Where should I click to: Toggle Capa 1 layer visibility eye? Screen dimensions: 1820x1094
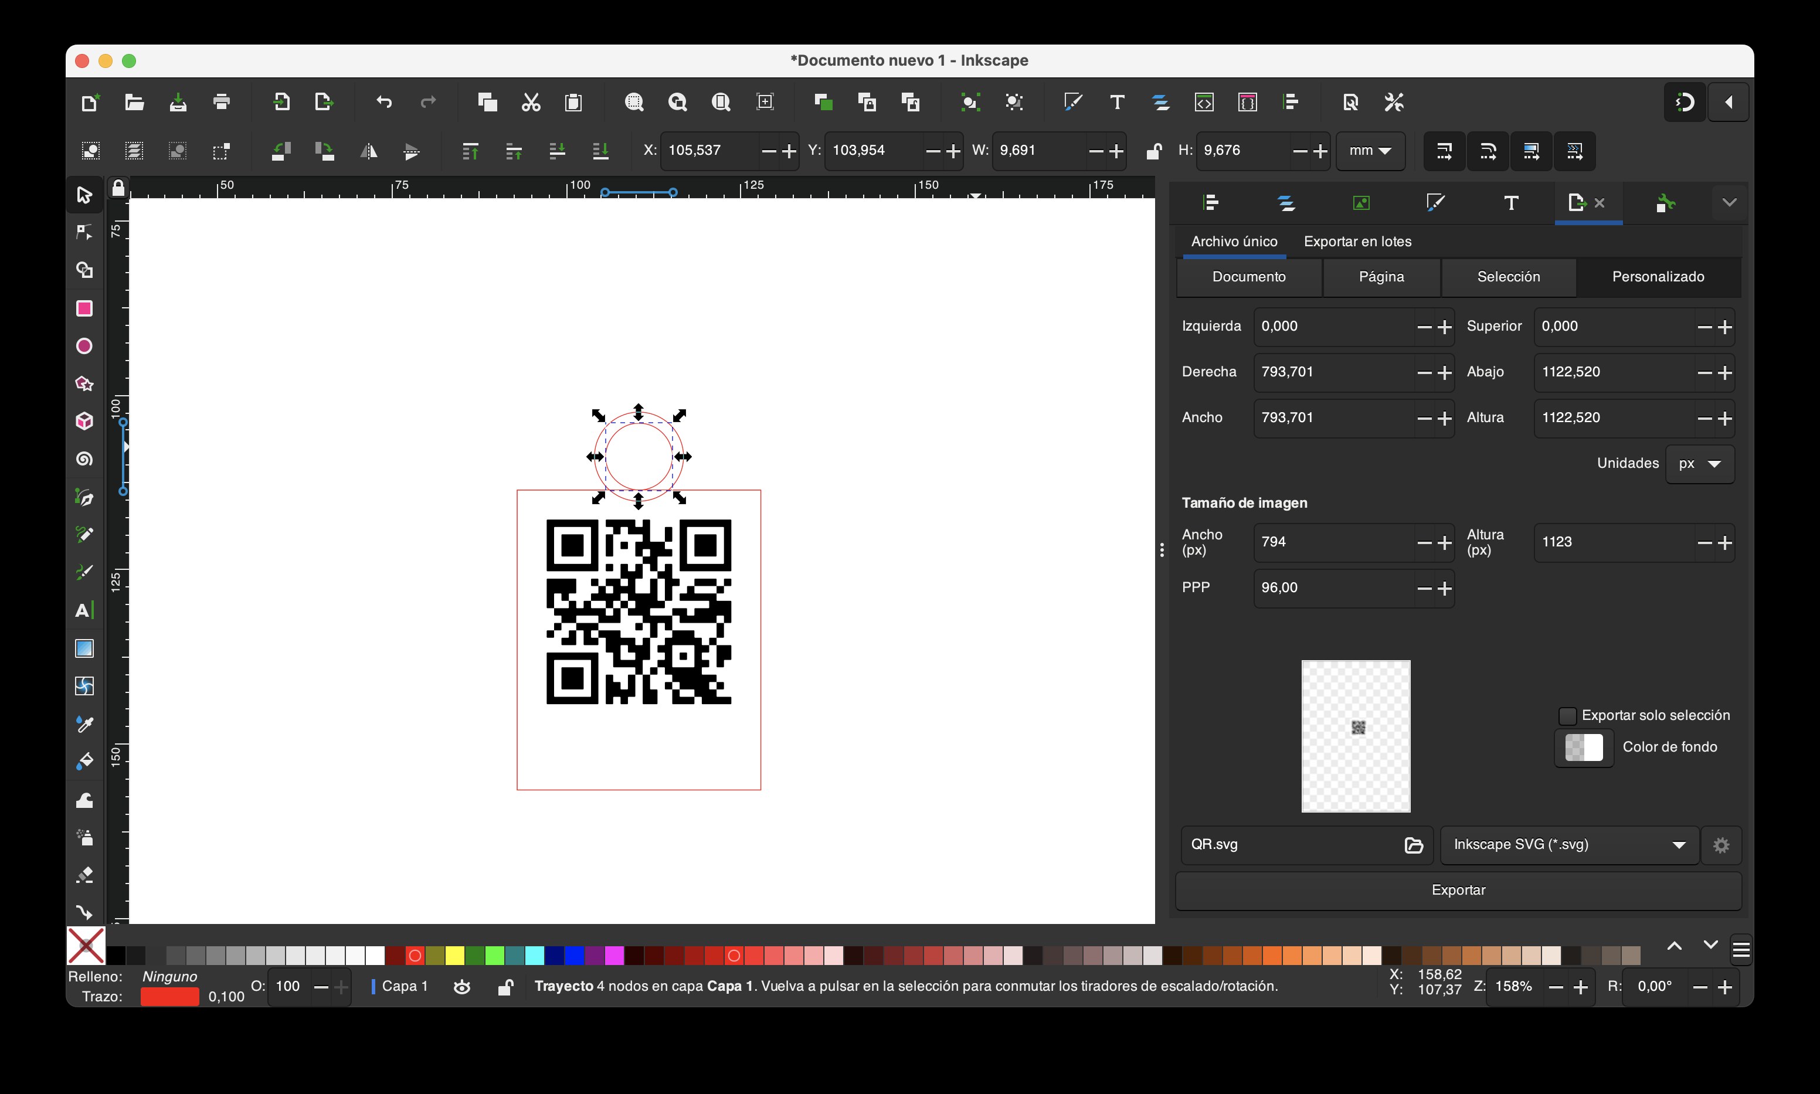tap(462, 986)
